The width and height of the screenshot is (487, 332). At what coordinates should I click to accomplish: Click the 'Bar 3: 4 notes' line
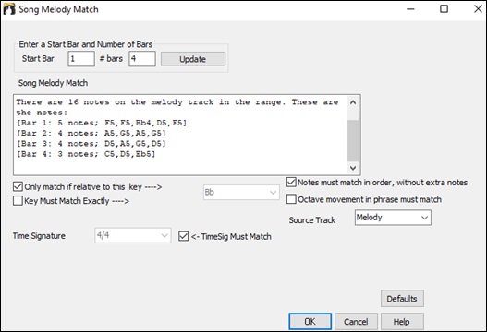click(x=91, y=144)
